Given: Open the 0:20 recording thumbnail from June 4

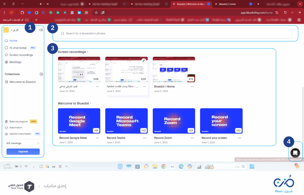Looking at the screenshot, I should coord(126,70).
